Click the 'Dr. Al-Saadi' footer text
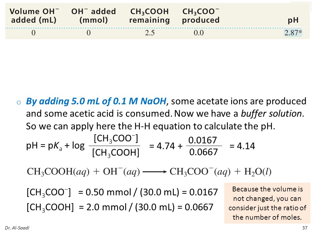313x234 pixels. coord(17,228)
